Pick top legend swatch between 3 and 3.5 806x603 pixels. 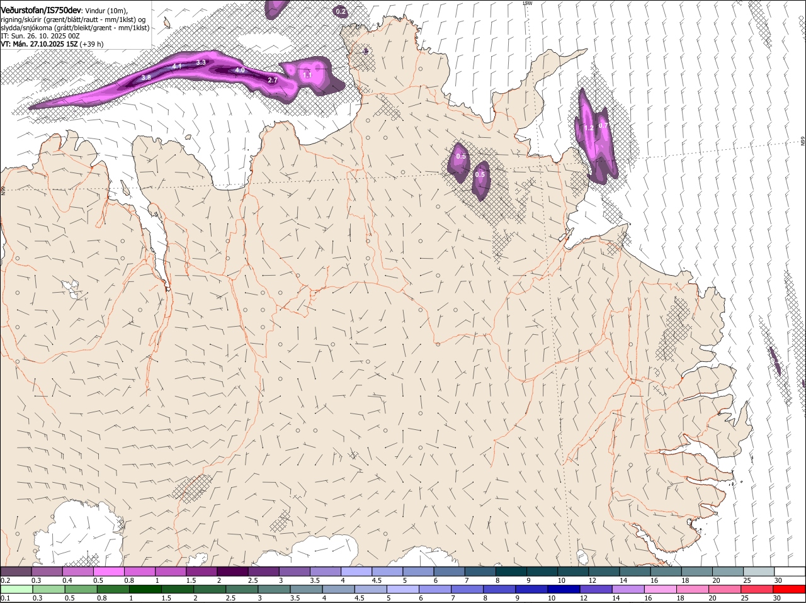pos(295,571)
